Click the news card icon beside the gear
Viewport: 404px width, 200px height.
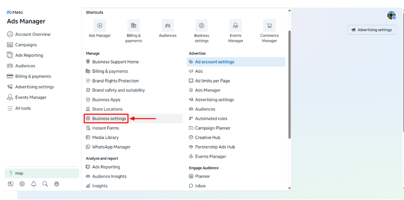[10, 184]
